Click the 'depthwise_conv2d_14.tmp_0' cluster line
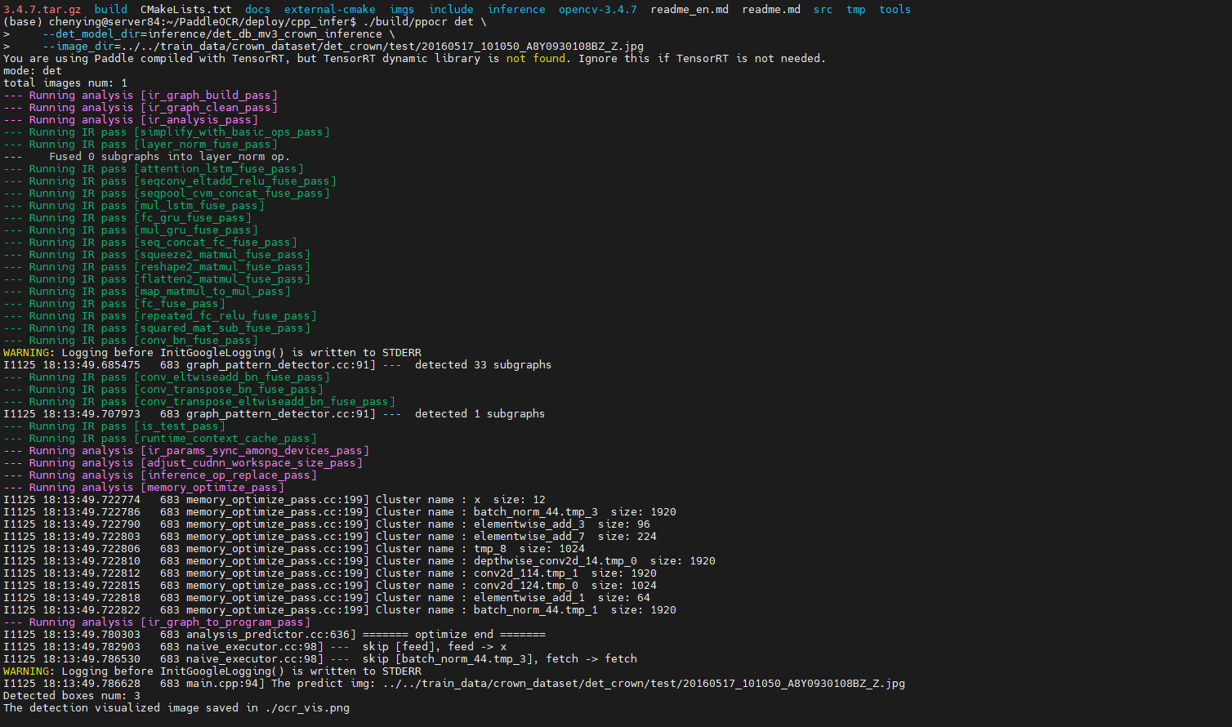Image resolution: width=1232 pixels, height=727 pixels. (359, 560)
